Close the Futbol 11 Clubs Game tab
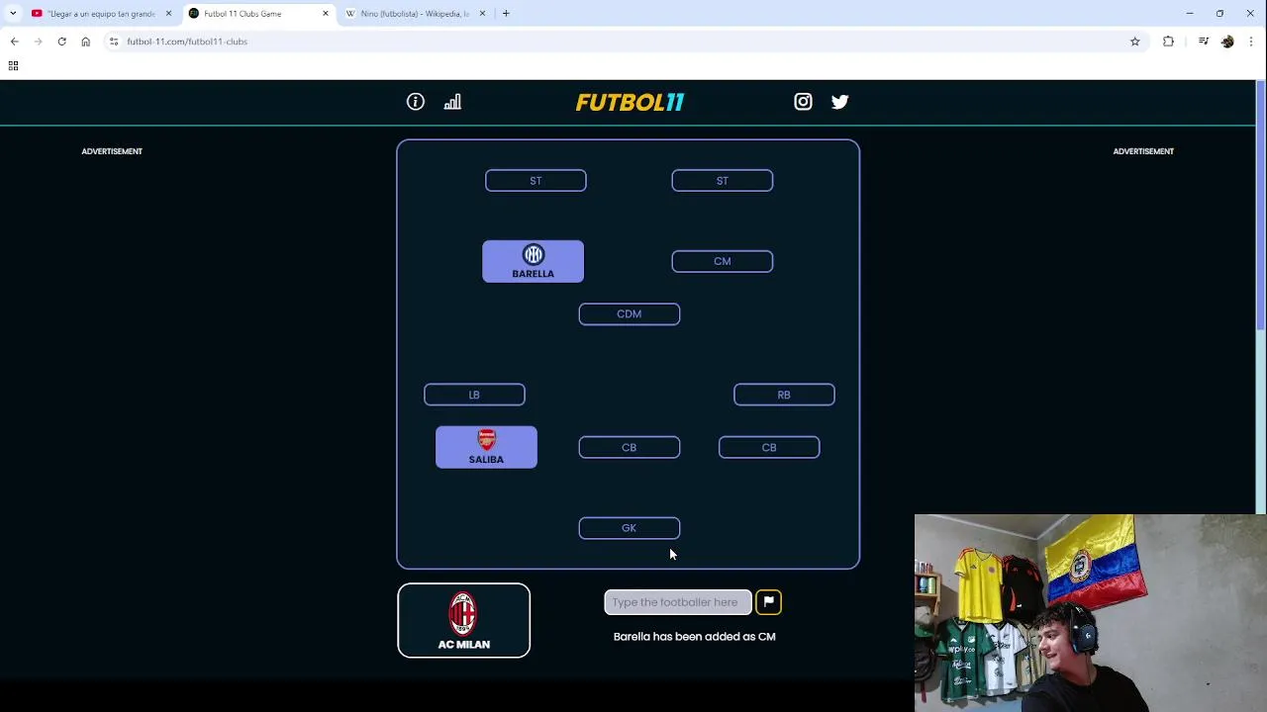 point(325,14)
